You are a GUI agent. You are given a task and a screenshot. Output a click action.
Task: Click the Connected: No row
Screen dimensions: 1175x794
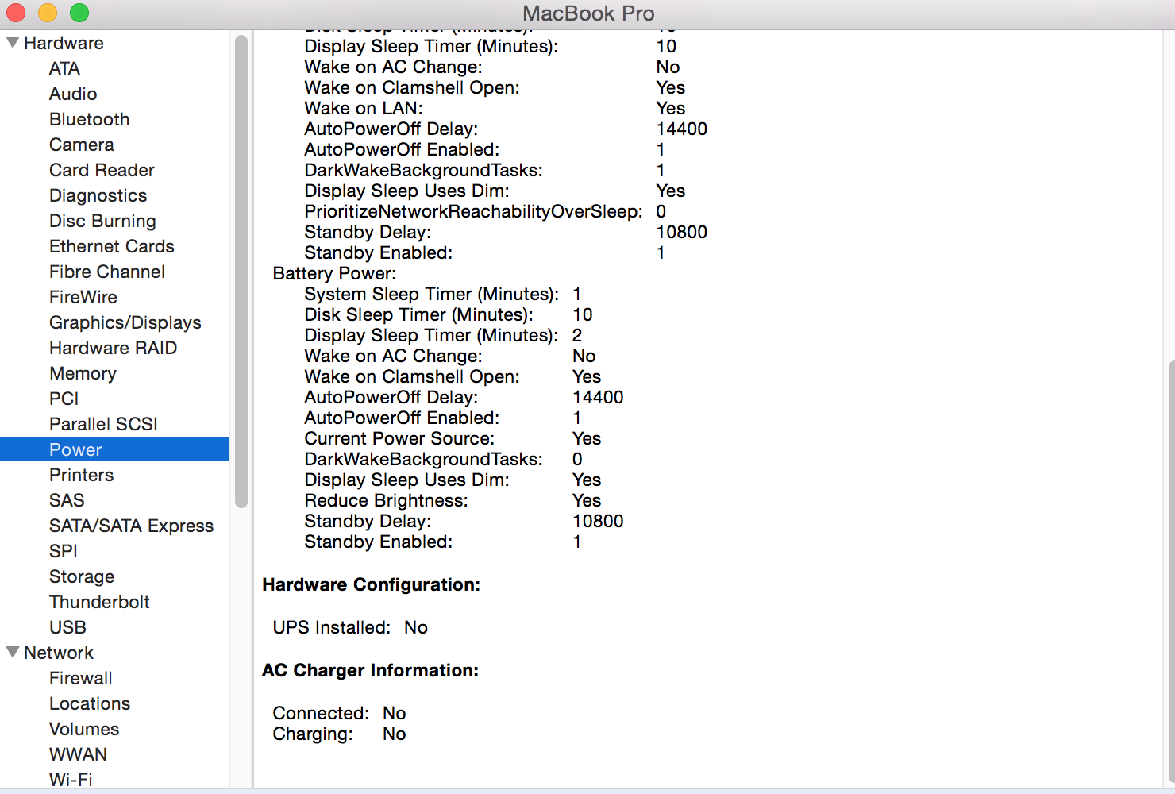[339, 713]
